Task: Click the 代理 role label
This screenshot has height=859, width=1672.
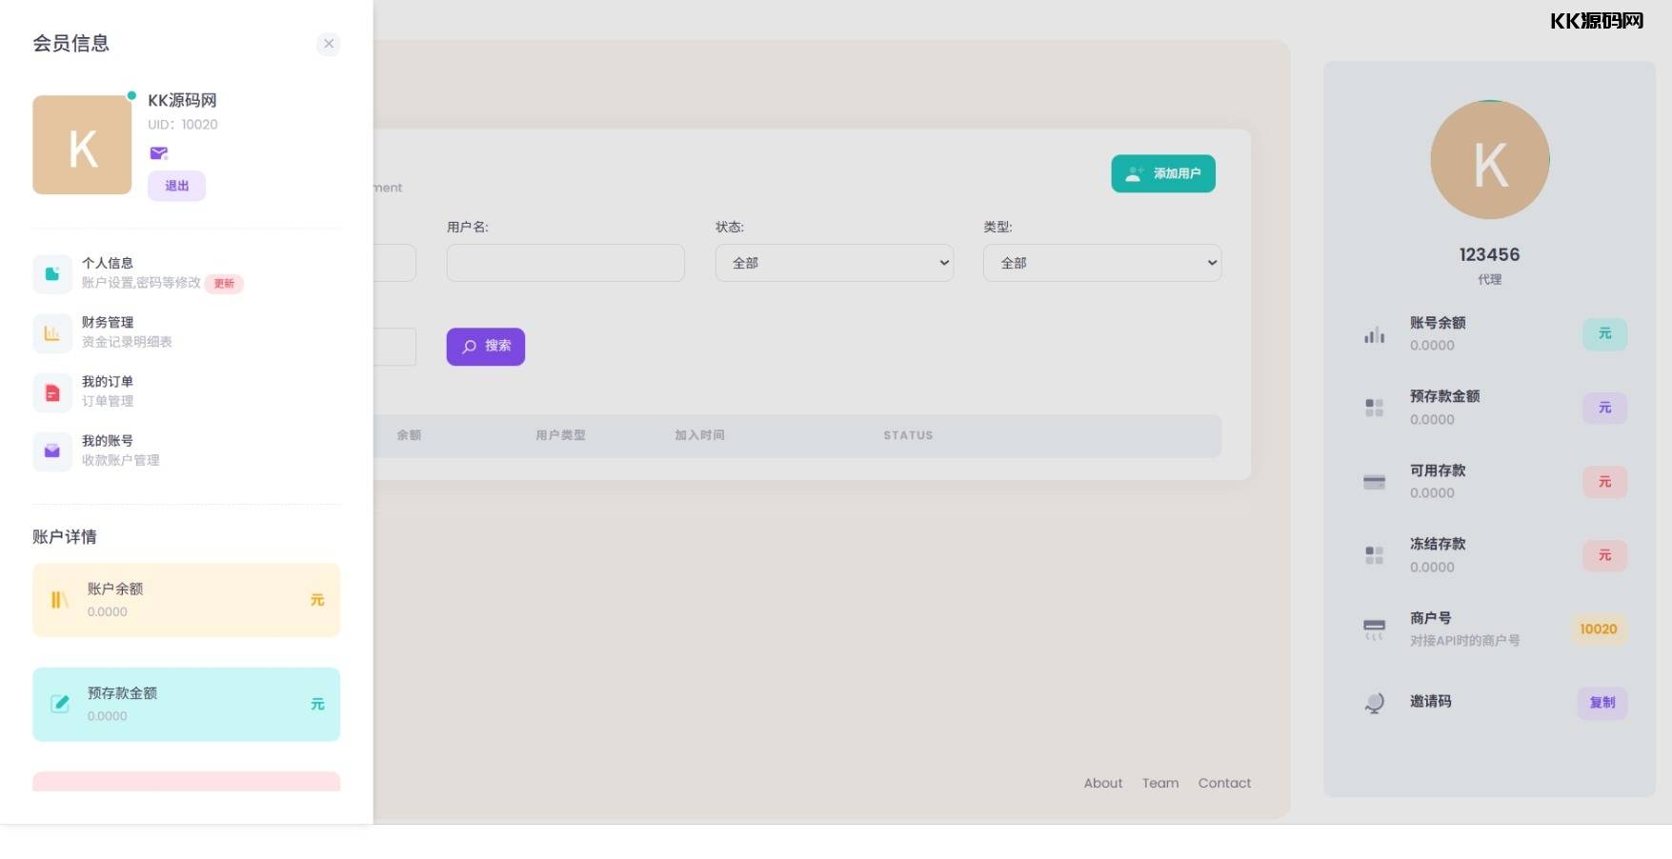Action: 1489,279
